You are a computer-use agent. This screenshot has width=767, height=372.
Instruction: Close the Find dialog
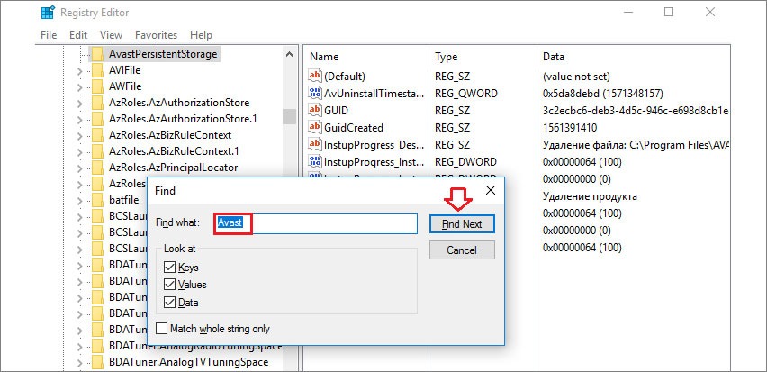490,190
